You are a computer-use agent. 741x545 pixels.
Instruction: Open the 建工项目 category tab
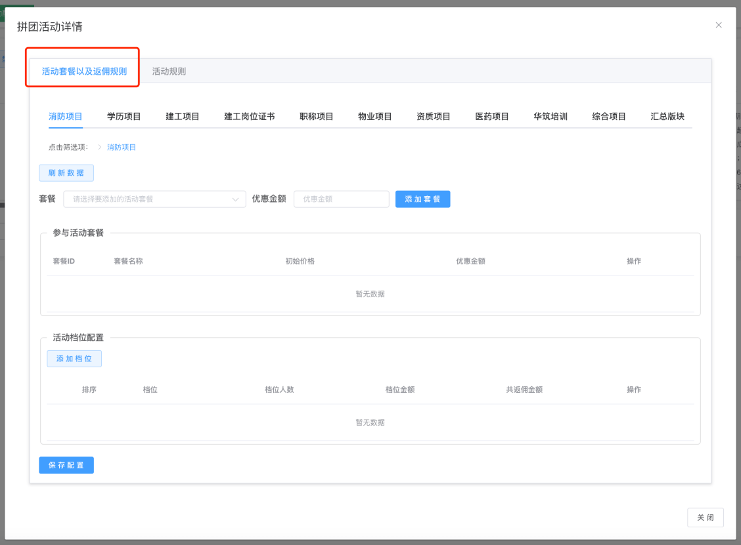point(183,117)
